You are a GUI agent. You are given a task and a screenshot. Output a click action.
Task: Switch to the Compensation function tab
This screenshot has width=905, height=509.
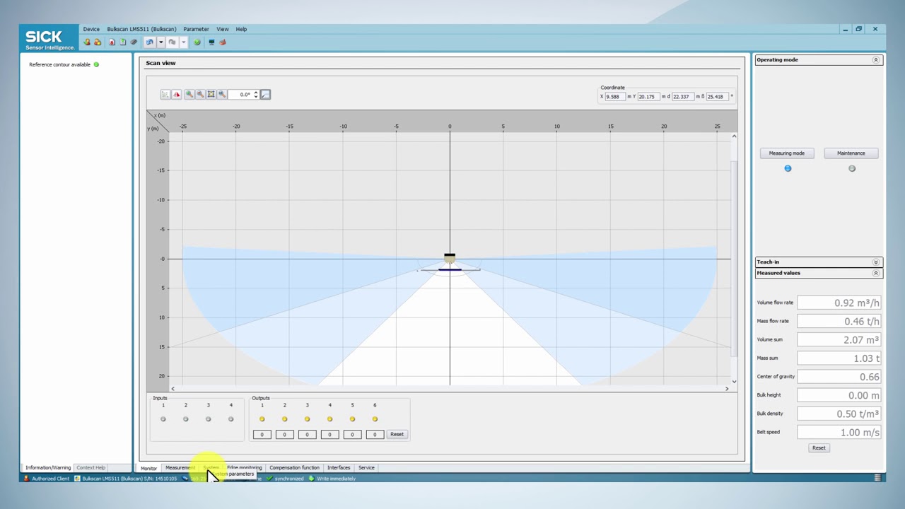[x=294, y=467]
